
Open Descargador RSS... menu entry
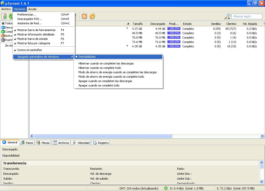tap(43, 19)
